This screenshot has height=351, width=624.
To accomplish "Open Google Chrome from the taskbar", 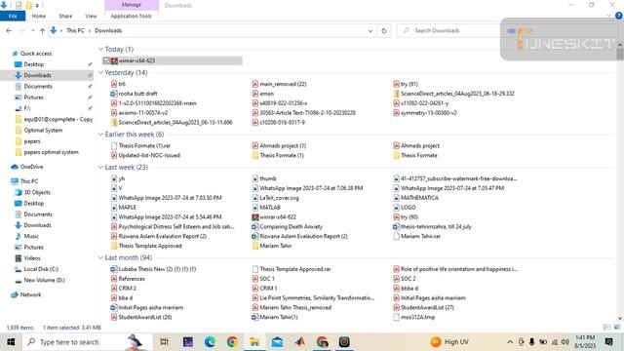I will pos(232,342).
